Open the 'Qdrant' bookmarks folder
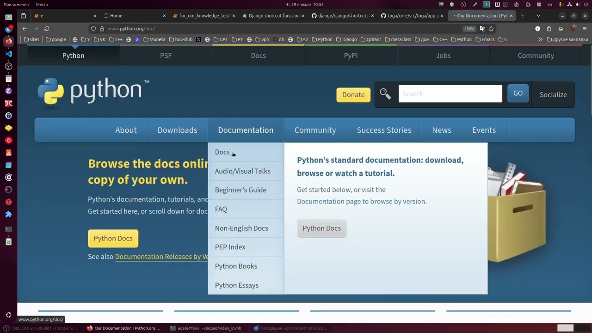Screen dimensions: 592x333 370,39
